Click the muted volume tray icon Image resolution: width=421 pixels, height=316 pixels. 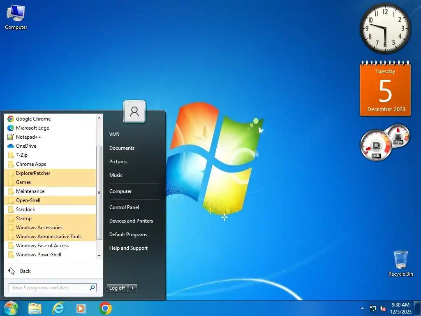[383, 309]
